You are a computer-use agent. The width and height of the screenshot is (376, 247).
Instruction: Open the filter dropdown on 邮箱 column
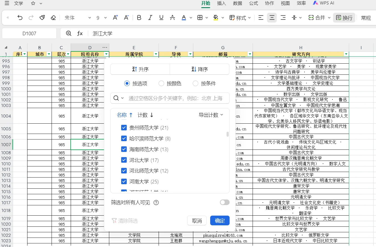250,54
